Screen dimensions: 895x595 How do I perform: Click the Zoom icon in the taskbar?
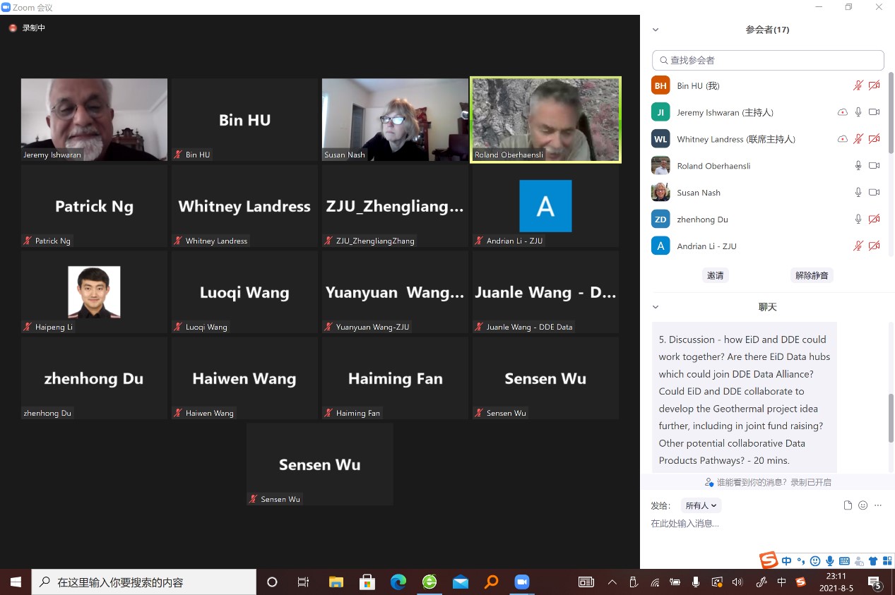tap(521, 582)
